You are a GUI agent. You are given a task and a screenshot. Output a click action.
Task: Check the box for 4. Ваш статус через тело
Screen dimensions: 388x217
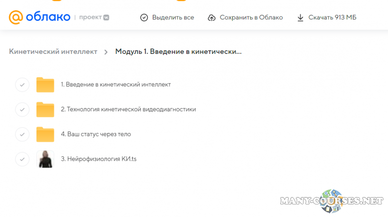click(22, 134)
